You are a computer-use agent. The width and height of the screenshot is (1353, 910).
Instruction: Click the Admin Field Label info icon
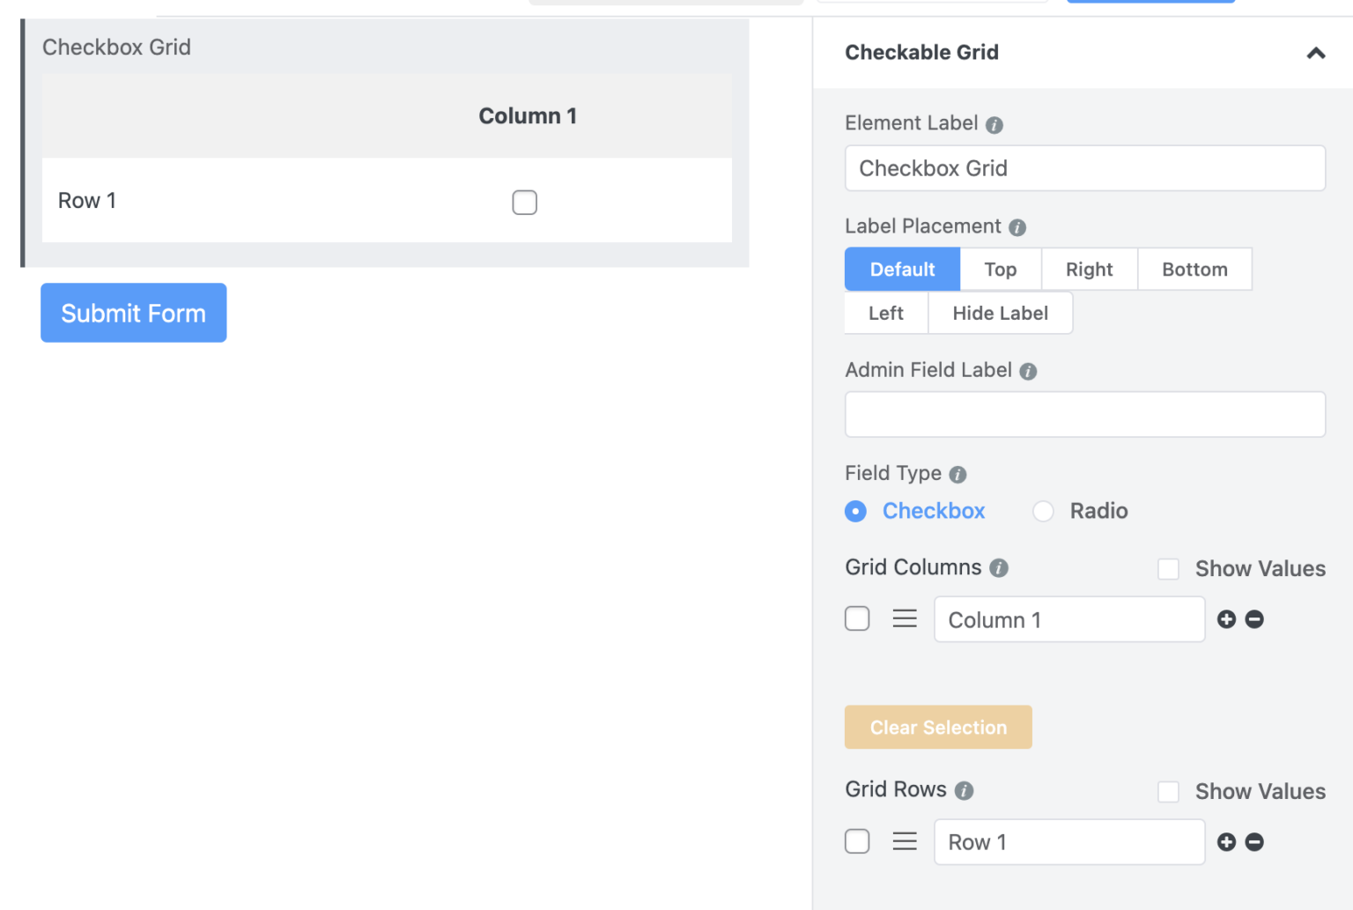coord(1028,371)
